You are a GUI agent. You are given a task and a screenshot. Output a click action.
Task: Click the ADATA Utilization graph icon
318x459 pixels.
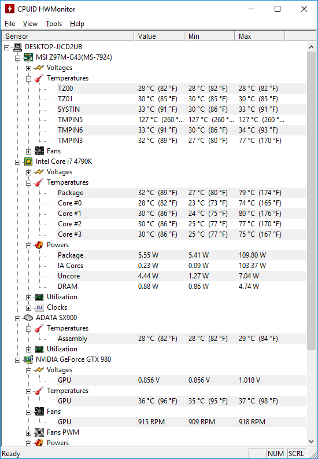(39, 349)
